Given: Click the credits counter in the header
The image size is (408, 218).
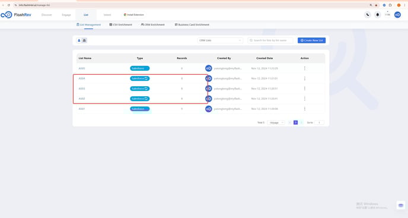Looking at the screenshot, I should pos(387,15).
